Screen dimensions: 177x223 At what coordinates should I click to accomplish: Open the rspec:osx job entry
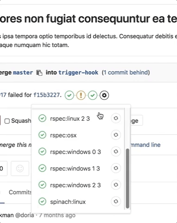point(63,135)
